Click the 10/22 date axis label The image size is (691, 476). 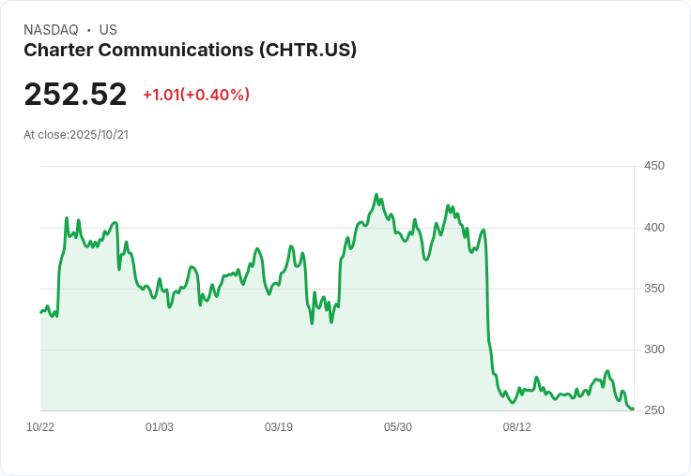tap(40, 426)
